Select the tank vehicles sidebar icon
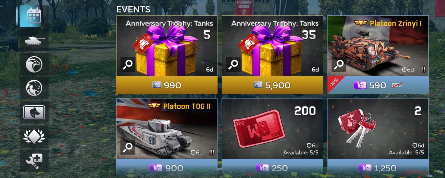This screenshot has width=445, height=178. point(34,41)
